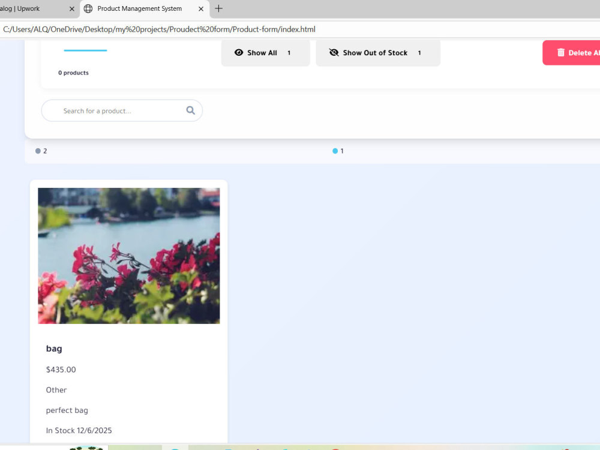Click the price "$435.00"

[61, 370]
